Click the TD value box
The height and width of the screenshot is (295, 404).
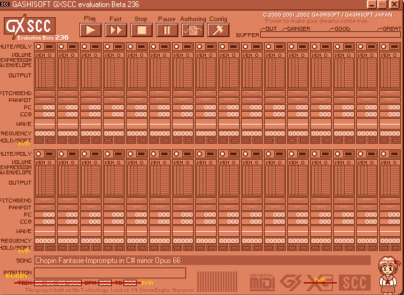[130, 283]
